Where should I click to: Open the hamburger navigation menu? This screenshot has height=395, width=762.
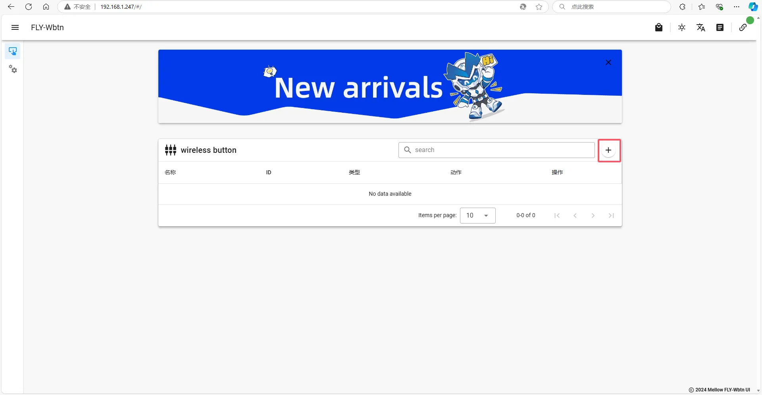15,27
